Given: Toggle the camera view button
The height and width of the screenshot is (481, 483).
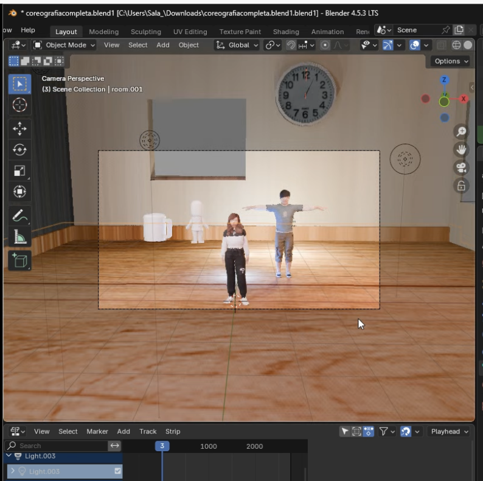Looking at the screenshot, I should pos(462,168).
